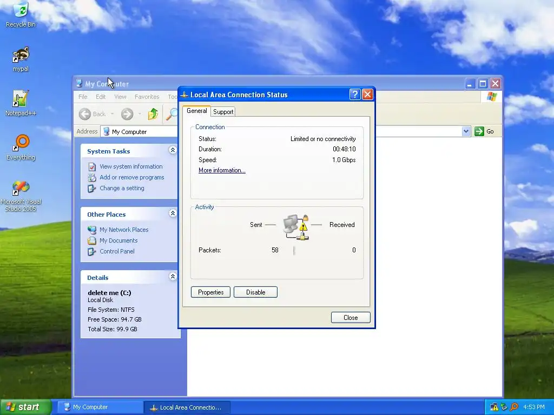
Task: Launch the Everything search shortcut
Action: coord(21,148)
